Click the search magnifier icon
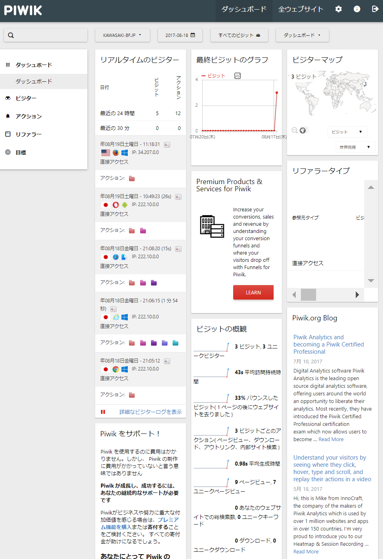 click(x=11, y=35)
